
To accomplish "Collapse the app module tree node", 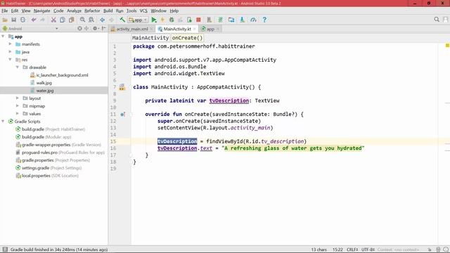I will tap(3, 37).
